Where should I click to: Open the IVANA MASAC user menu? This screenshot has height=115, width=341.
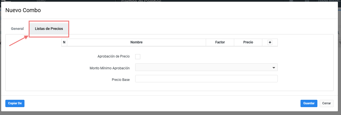click(329, 1)
